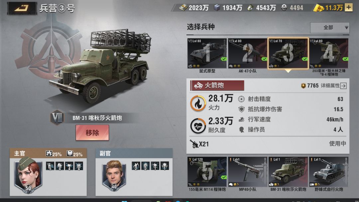This screenshot has width=359, height=202.
Task: Select the 火箭炮 category tab
Action: pyautogui.click(x=217, y=86)
